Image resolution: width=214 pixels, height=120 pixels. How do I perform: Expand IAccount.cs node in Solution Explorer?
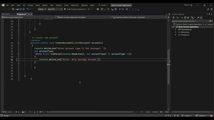176,32
